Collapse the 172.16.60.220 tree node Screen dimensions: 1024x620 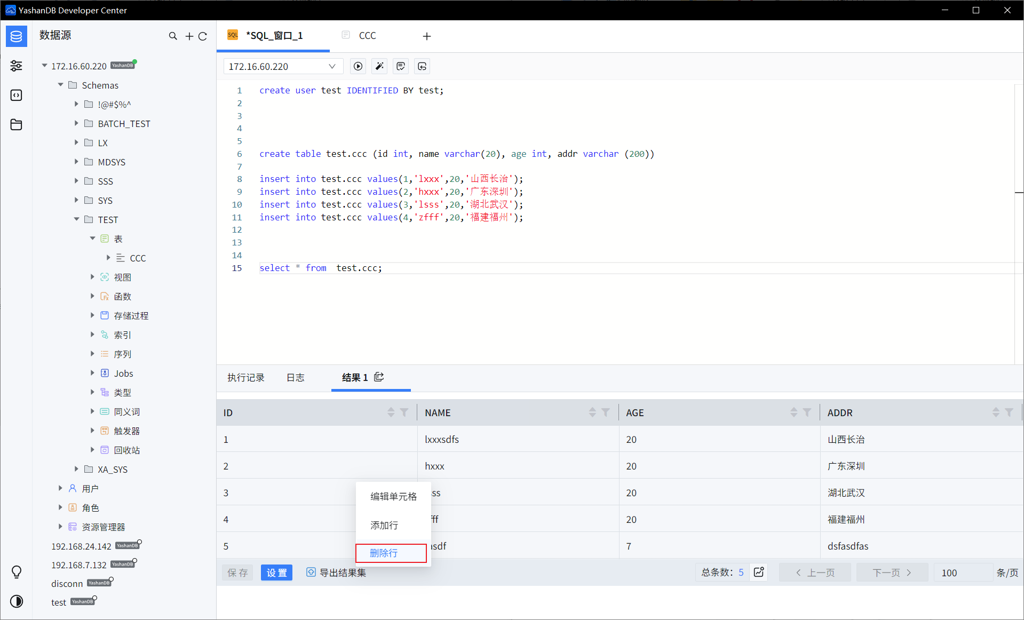pyautogui.click(x=44, y=66)
